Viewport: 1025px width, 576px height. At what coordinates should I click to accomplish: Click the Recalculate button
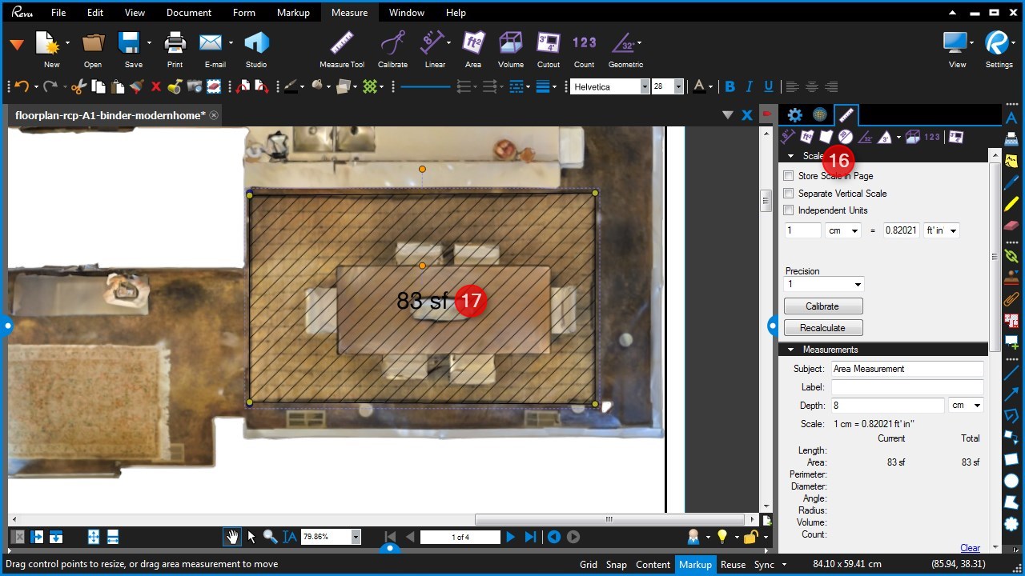pyautogui.click(x=823, y=328)
